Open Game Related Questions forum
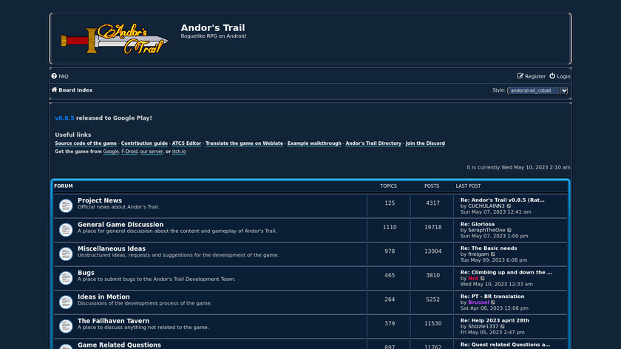This screenshot has width=621, height=349. tap(119, 345)
